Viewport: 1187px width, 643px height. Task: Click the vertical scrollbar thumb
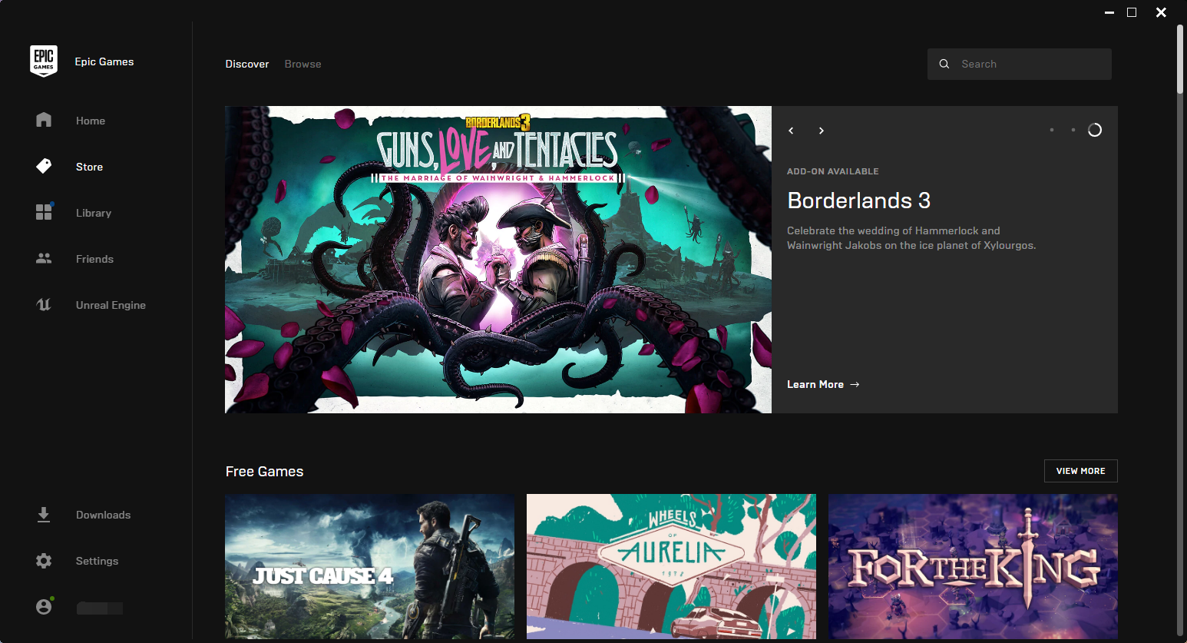pyautogui.click(x=1180, y=59)
